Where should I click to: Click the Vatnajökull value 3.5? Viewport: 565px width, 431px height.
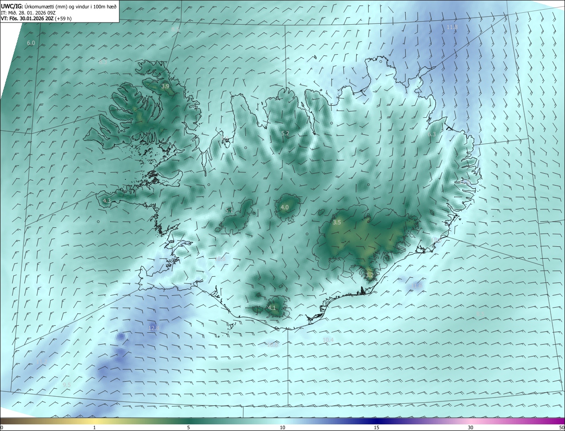[337, 223]
